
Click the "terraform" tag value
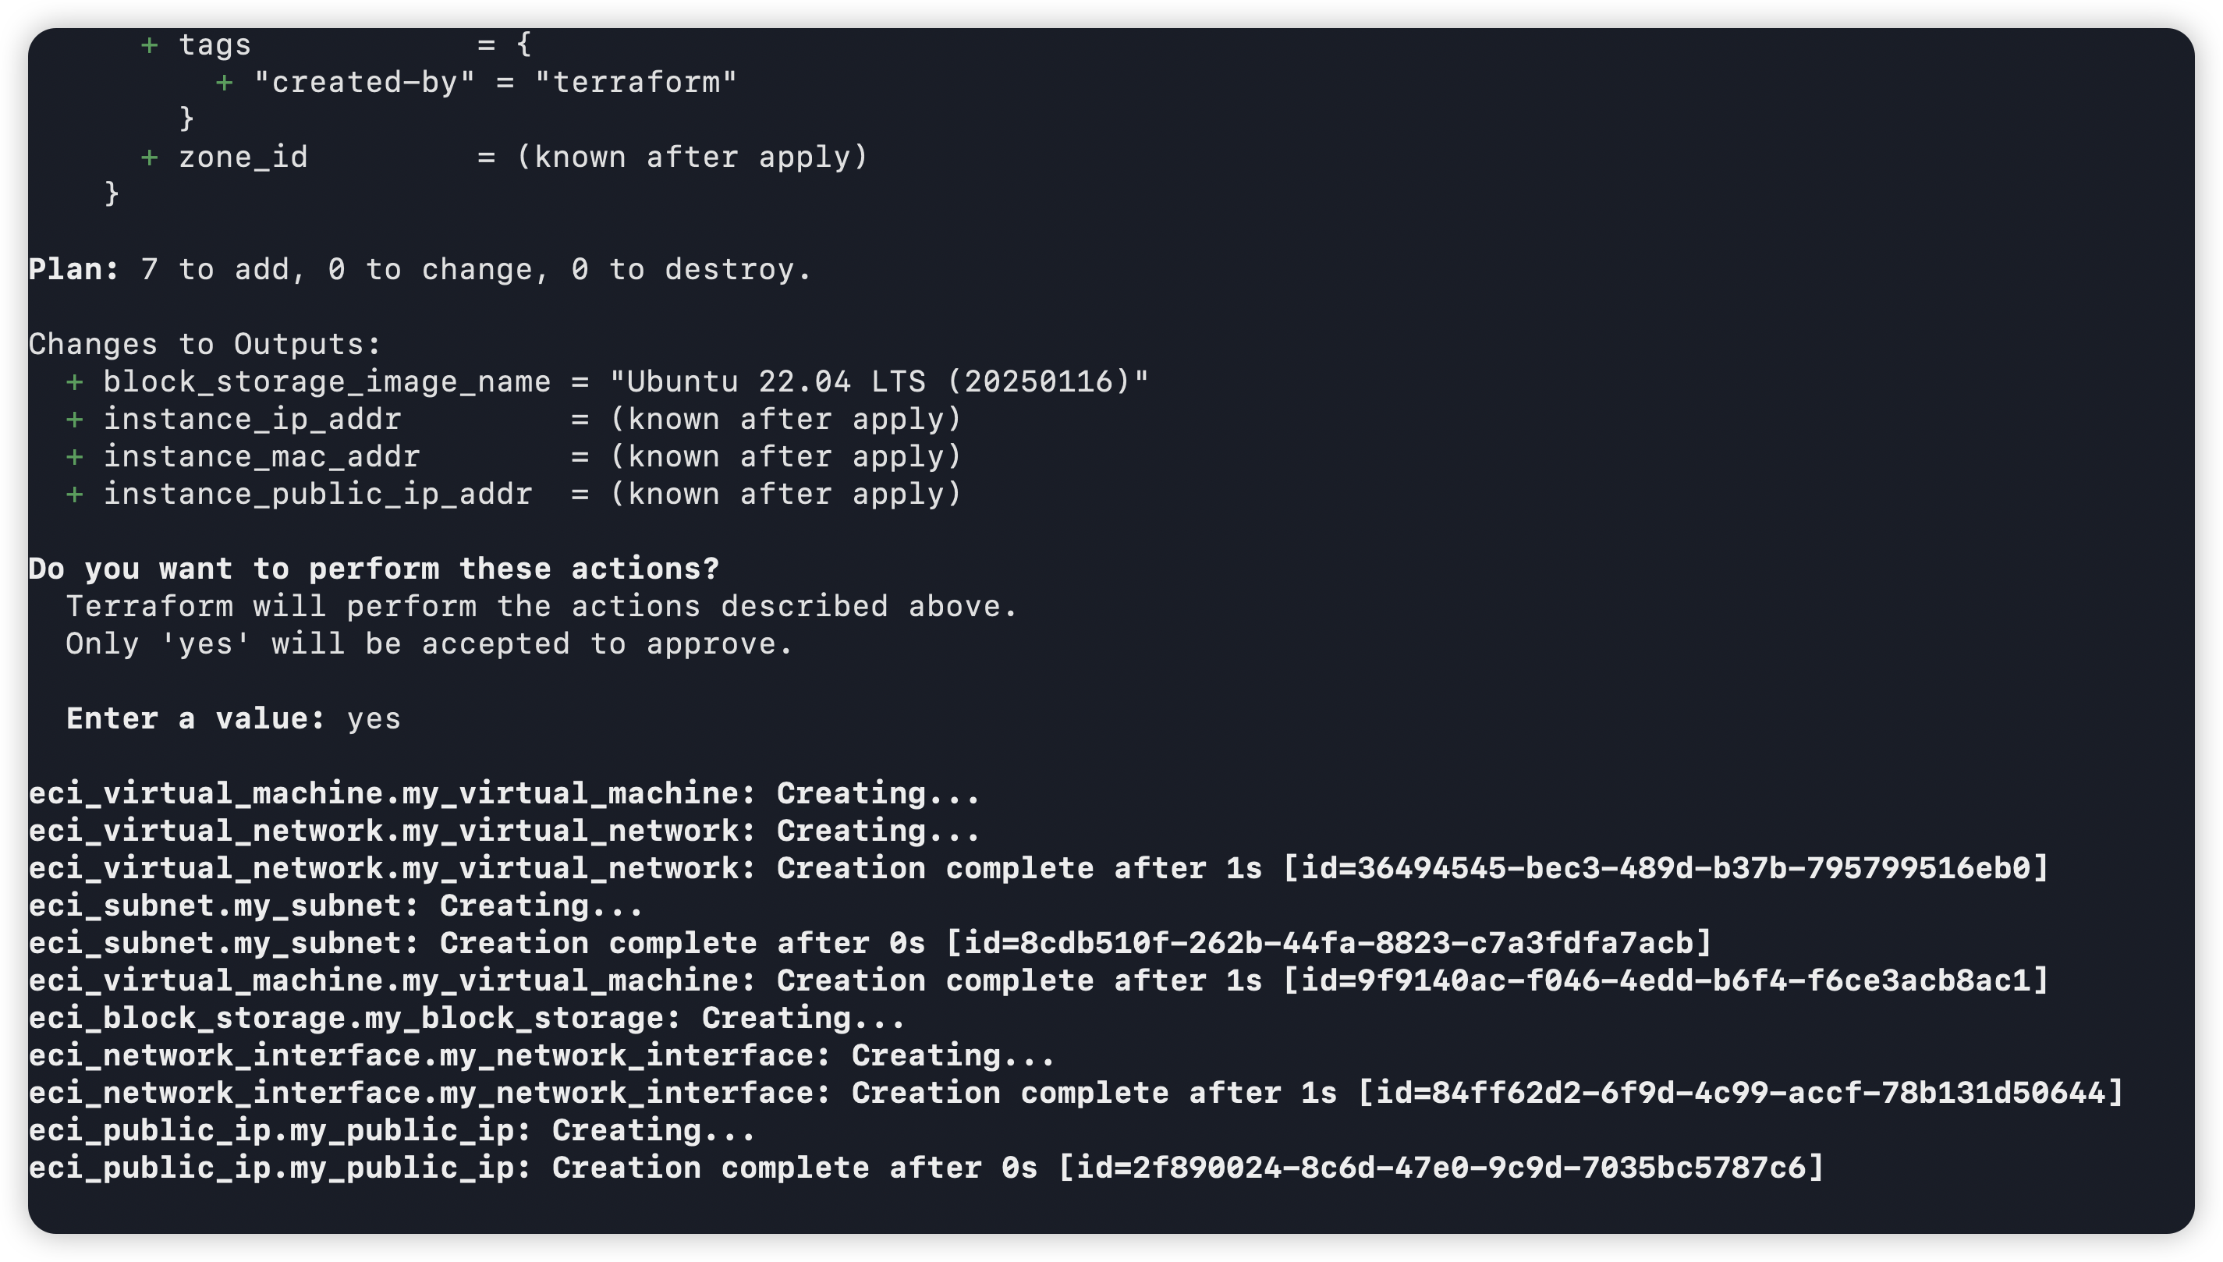click(x=636, y=83)
